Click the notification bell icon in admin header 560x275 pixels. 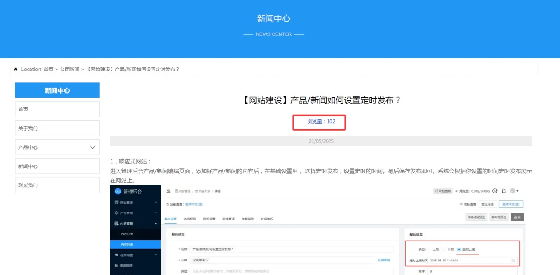[504, 191]
